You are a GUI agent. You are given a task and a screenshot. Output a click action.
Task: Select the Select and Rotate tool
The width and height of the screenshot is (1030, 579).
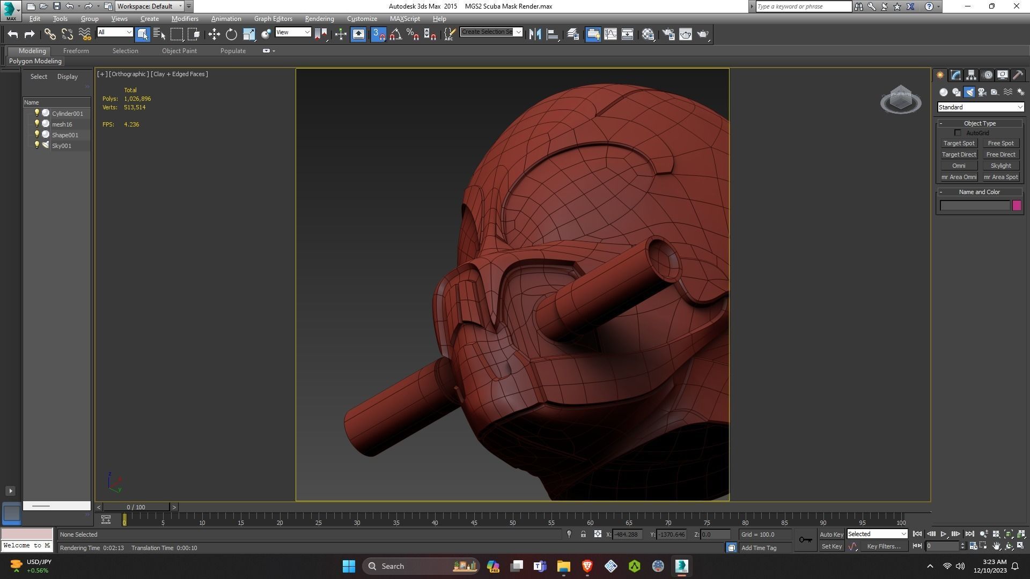pos(231,34)
